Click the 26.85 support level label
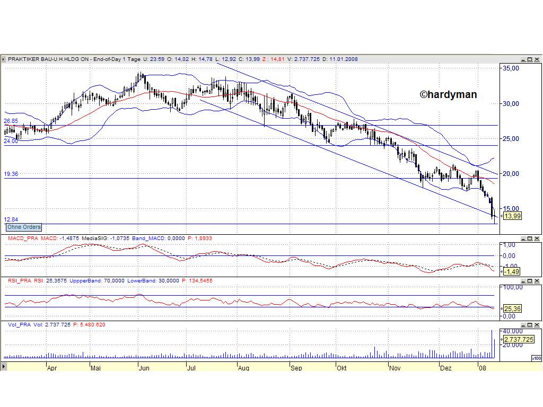Screen dimensions: 543x407 [11, 121]
